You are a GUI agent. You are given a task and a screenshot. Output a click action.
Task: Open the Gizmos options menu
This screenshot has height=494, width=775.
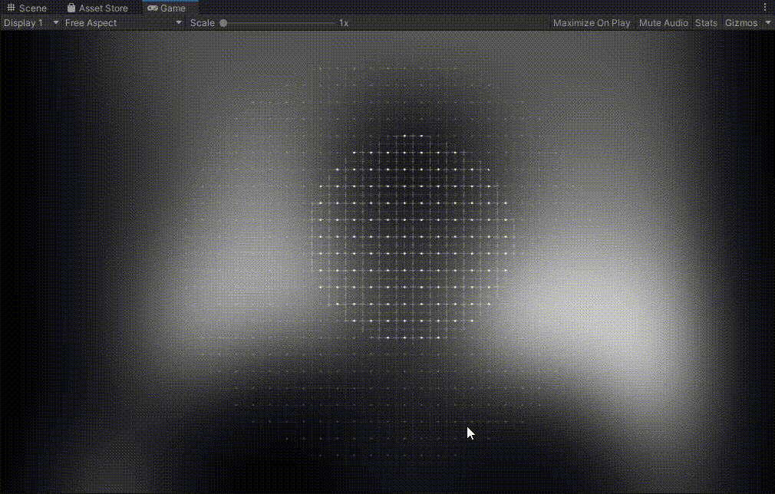click(x=743, y=22)
